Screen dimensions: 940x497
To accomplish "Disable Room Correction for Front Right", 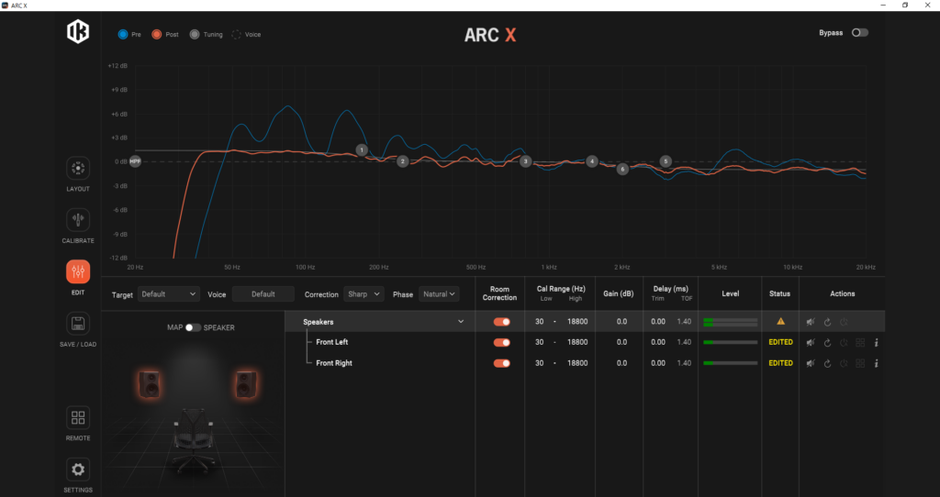I will pos(501,364).
